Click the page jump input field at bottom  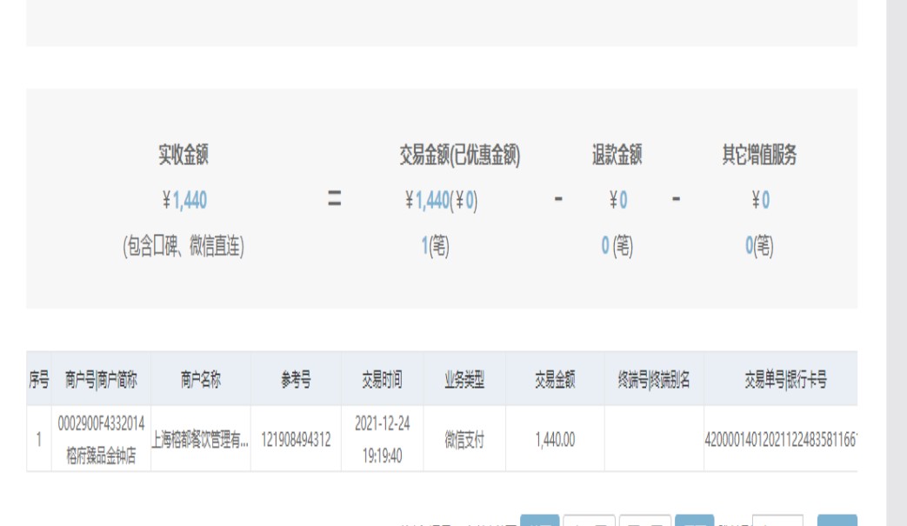tap(777, 522)
